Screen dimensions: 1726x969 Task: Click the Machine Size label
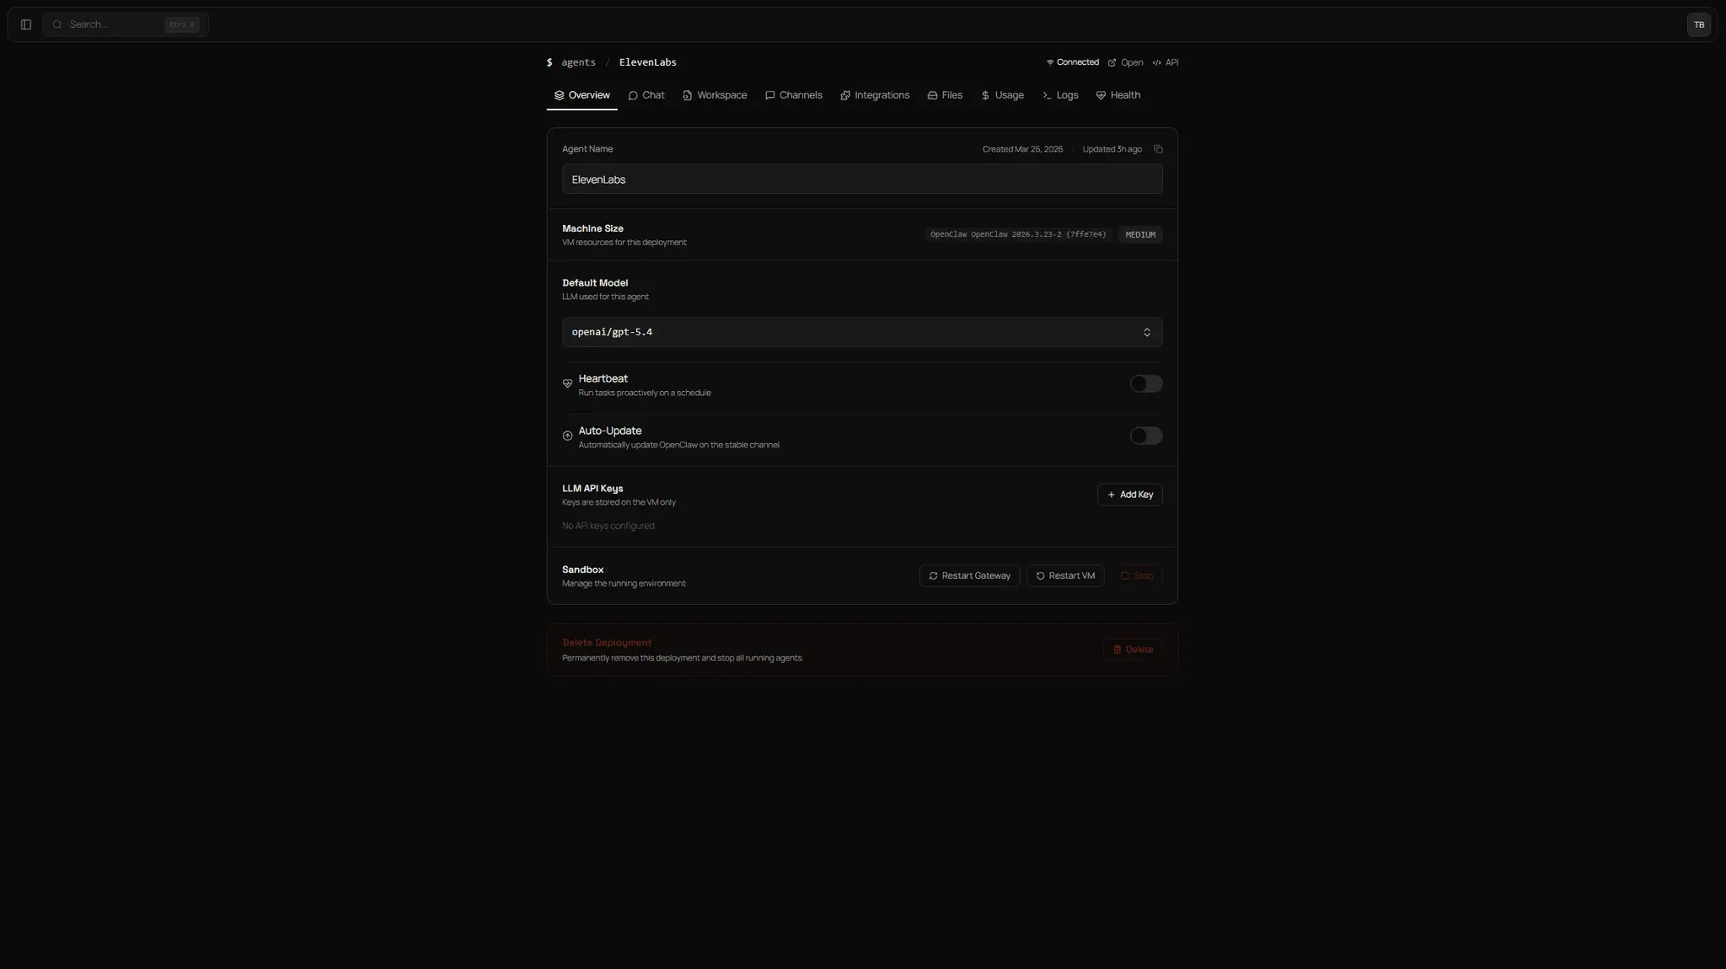(x=592, y=228)
